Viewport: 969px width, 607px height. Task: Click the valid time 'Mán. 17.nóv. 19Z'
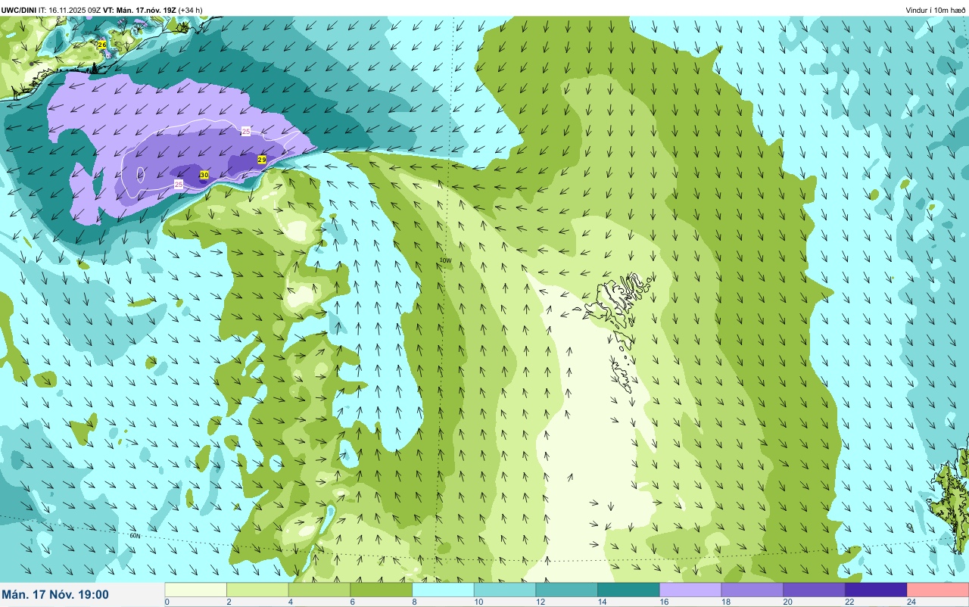147,10
